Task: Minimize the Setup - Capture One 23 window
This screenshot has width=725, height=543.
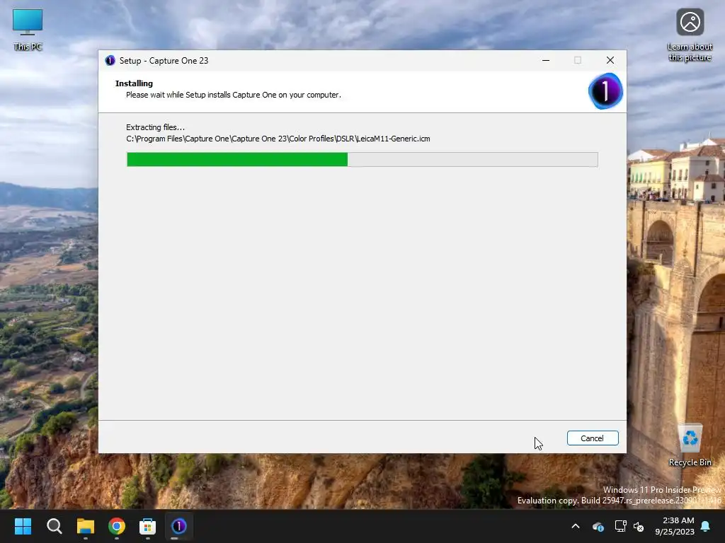Action: [x=546, y=60]
